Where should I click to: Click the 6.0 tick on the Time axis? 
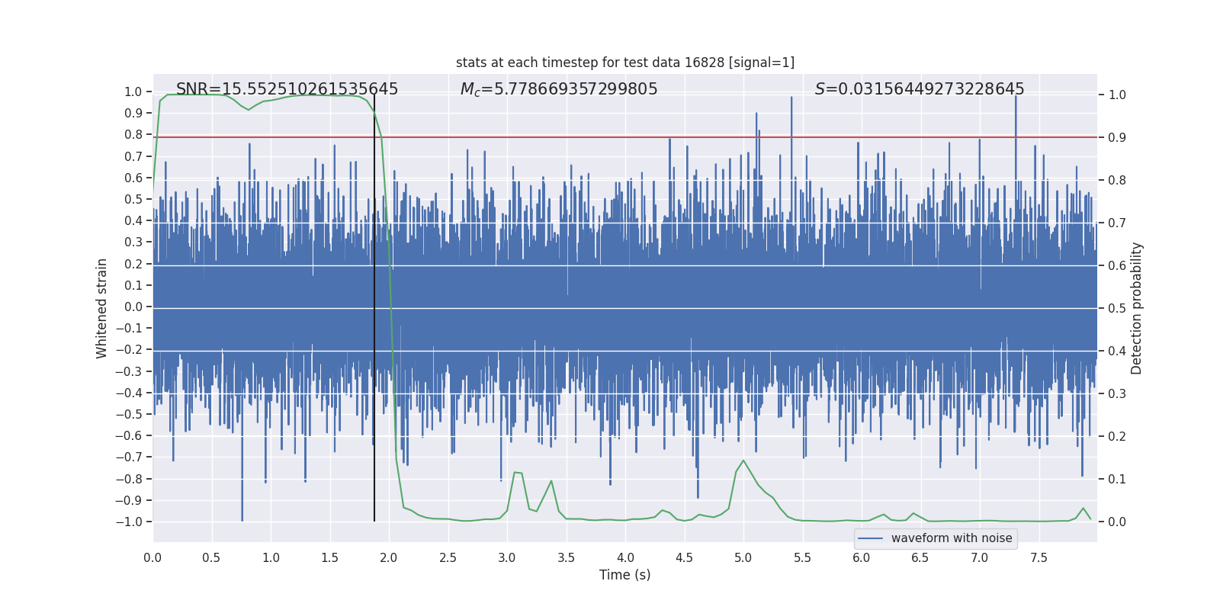(x=862, y=557)
